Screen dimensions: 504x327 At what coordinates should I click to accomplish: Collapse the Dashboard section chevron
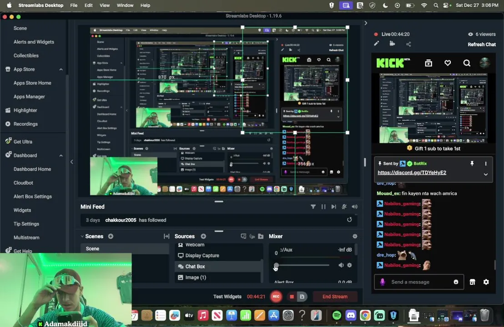[61, 155]
